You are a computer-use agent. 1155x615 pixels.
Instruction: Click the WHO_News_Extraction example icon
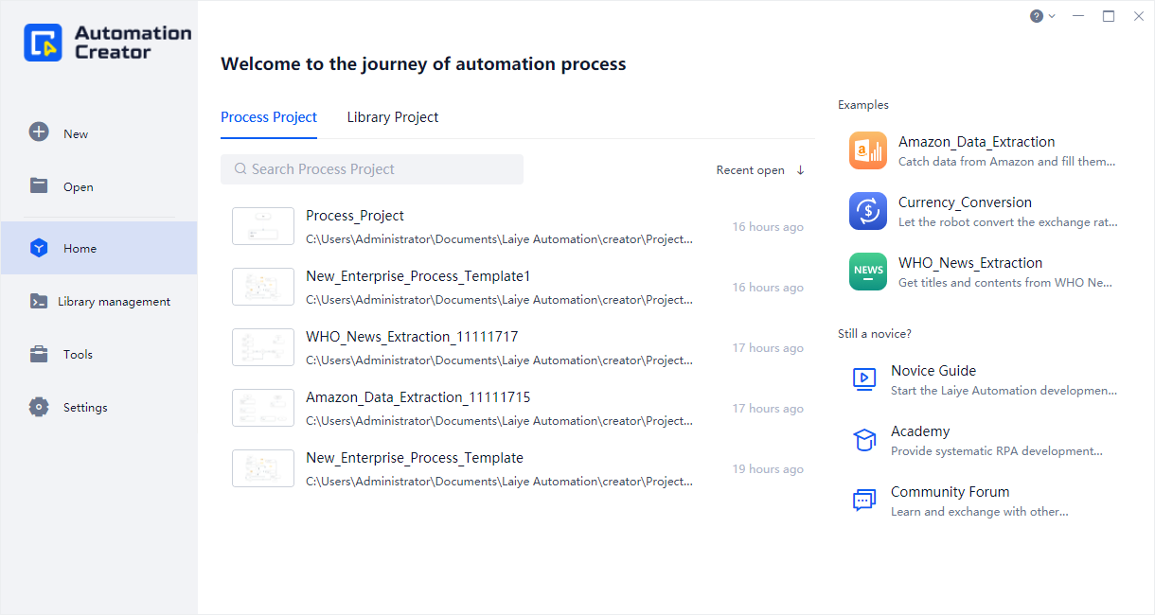[x=867, y=272]
